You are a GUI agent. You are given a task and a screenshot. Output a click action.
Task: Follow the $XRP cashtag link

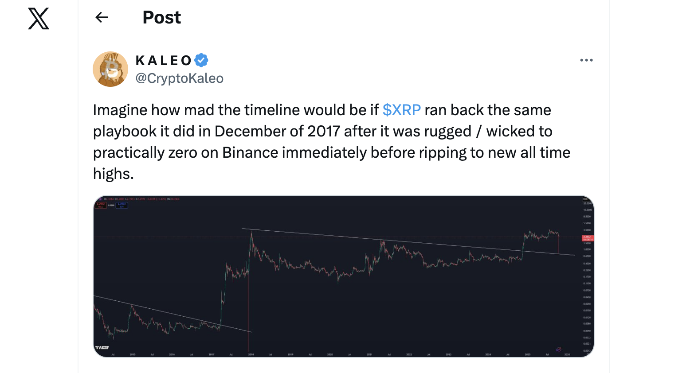pyautogui.click(x=401, y=110)
